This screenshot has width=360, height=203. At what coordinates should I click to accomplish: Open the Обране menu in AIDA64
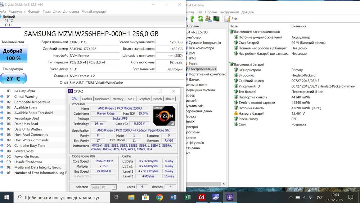point(211,12)
